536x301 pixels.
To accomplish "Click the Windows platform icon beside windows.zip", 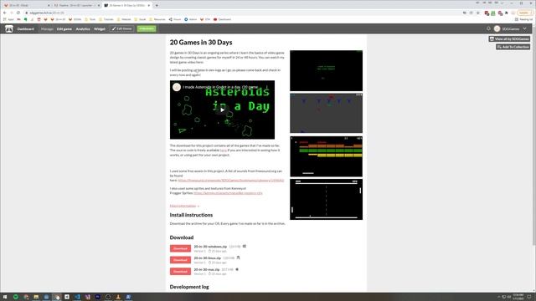I will [x=244, y=246].
